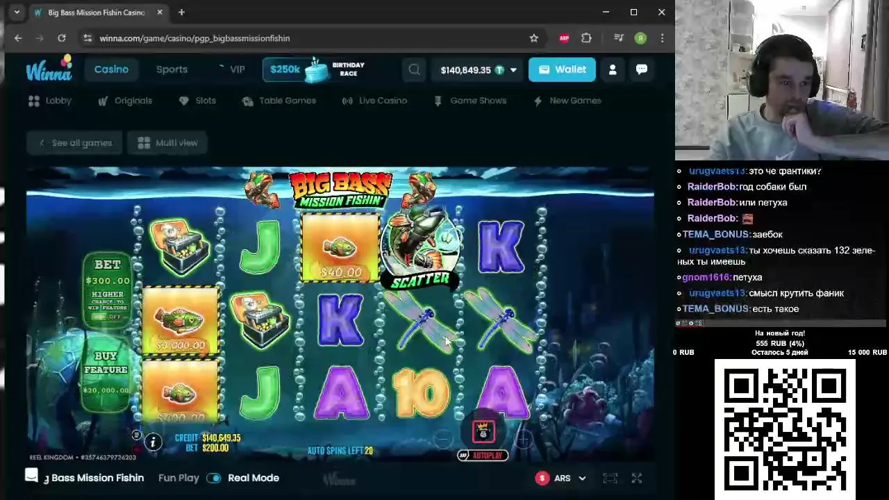
Task: Open the ARS currency dropdown
Action: coord(561,478)
